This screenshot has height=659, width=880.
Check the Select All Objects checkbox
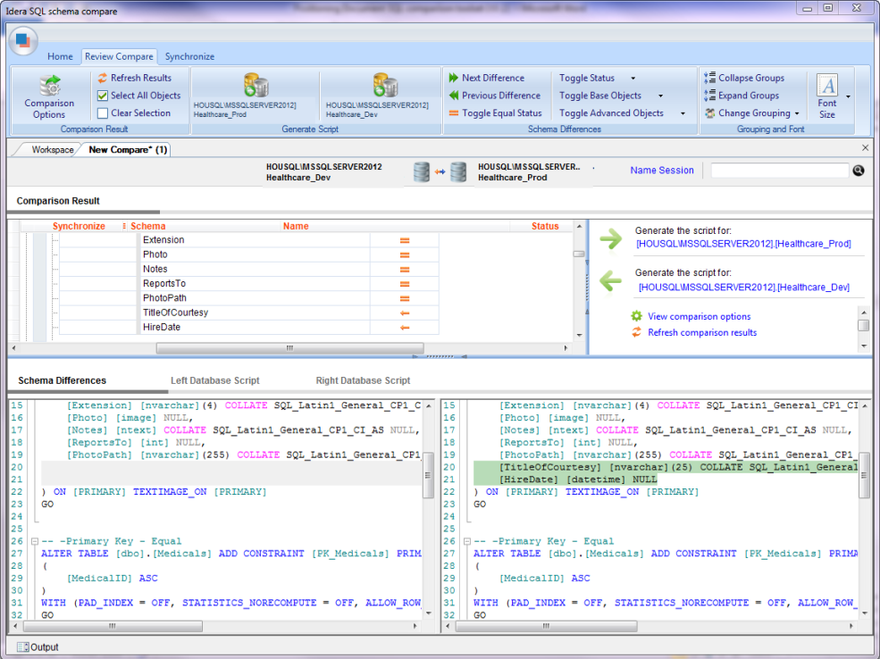pos(104,96)
